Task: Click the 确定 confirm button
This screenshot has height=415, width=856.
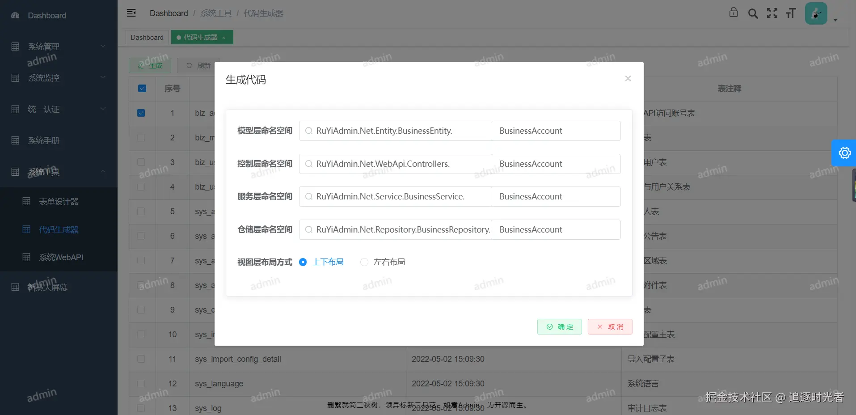Action: (x=560, y=327)
